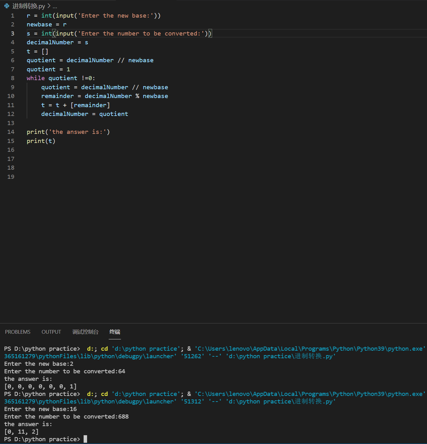The height and width of the screenshot is (444, 427).
Task: Click the 't = t + [remainder]' line
Action: (75, 105)
